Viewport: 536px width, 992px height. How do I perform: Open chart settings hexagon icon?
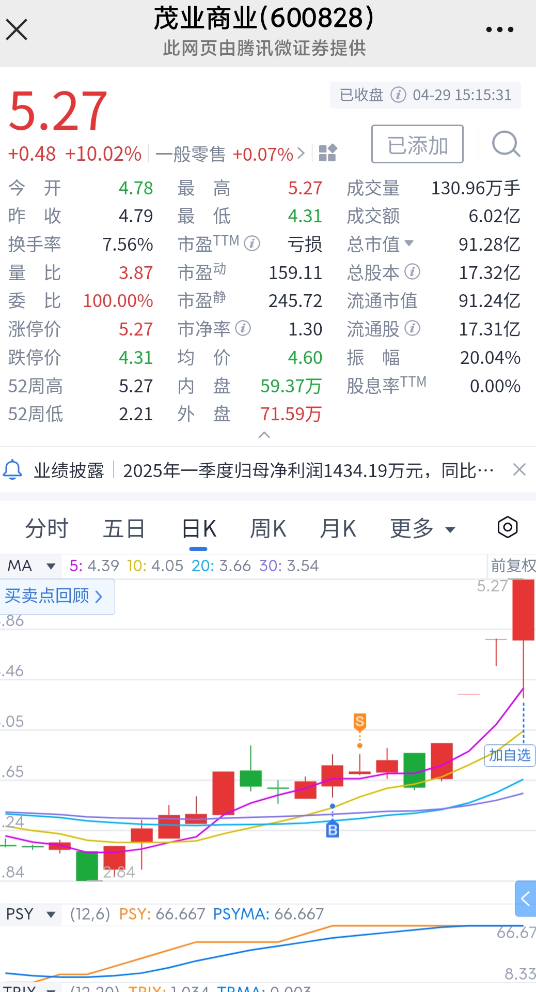(508, 527)
